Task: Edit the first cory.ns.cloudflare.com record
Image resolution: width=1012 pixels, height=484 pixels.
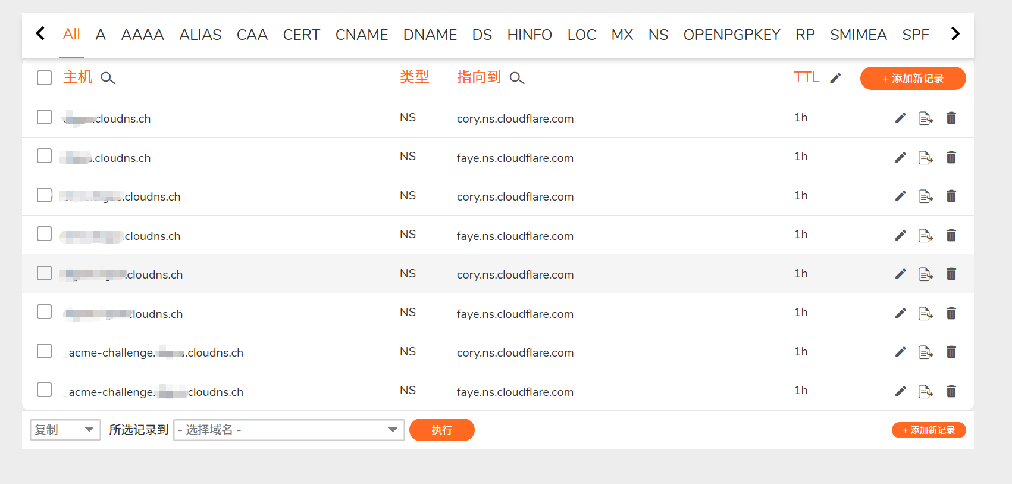Action: [900, 118]
